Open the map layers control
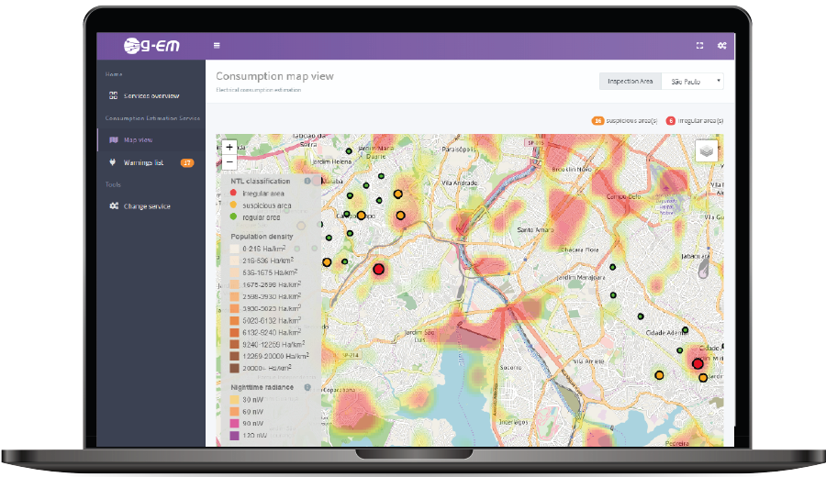The image size is (826, 477). [x=707, y=150]
